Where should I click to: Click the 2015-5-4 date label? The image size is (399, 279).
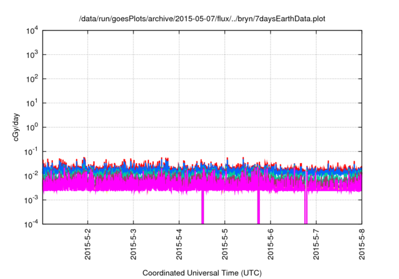[x=179, y=244]
